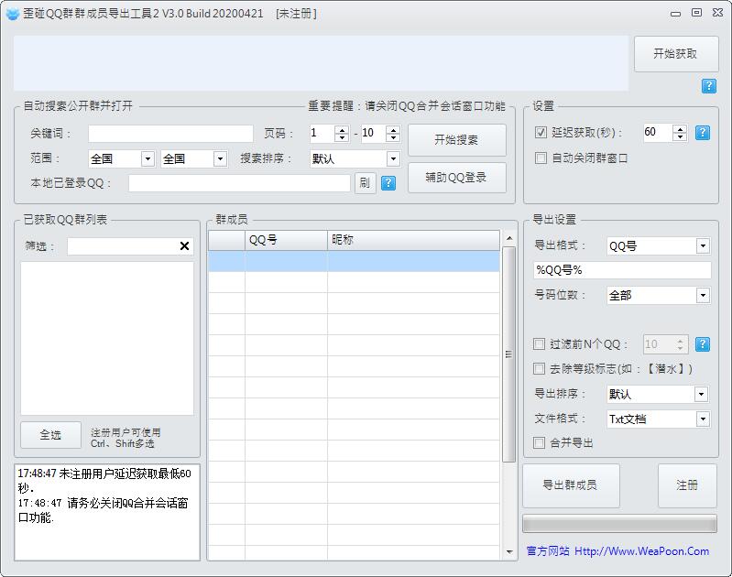Click the 全选 button

(x=50, y=435)
